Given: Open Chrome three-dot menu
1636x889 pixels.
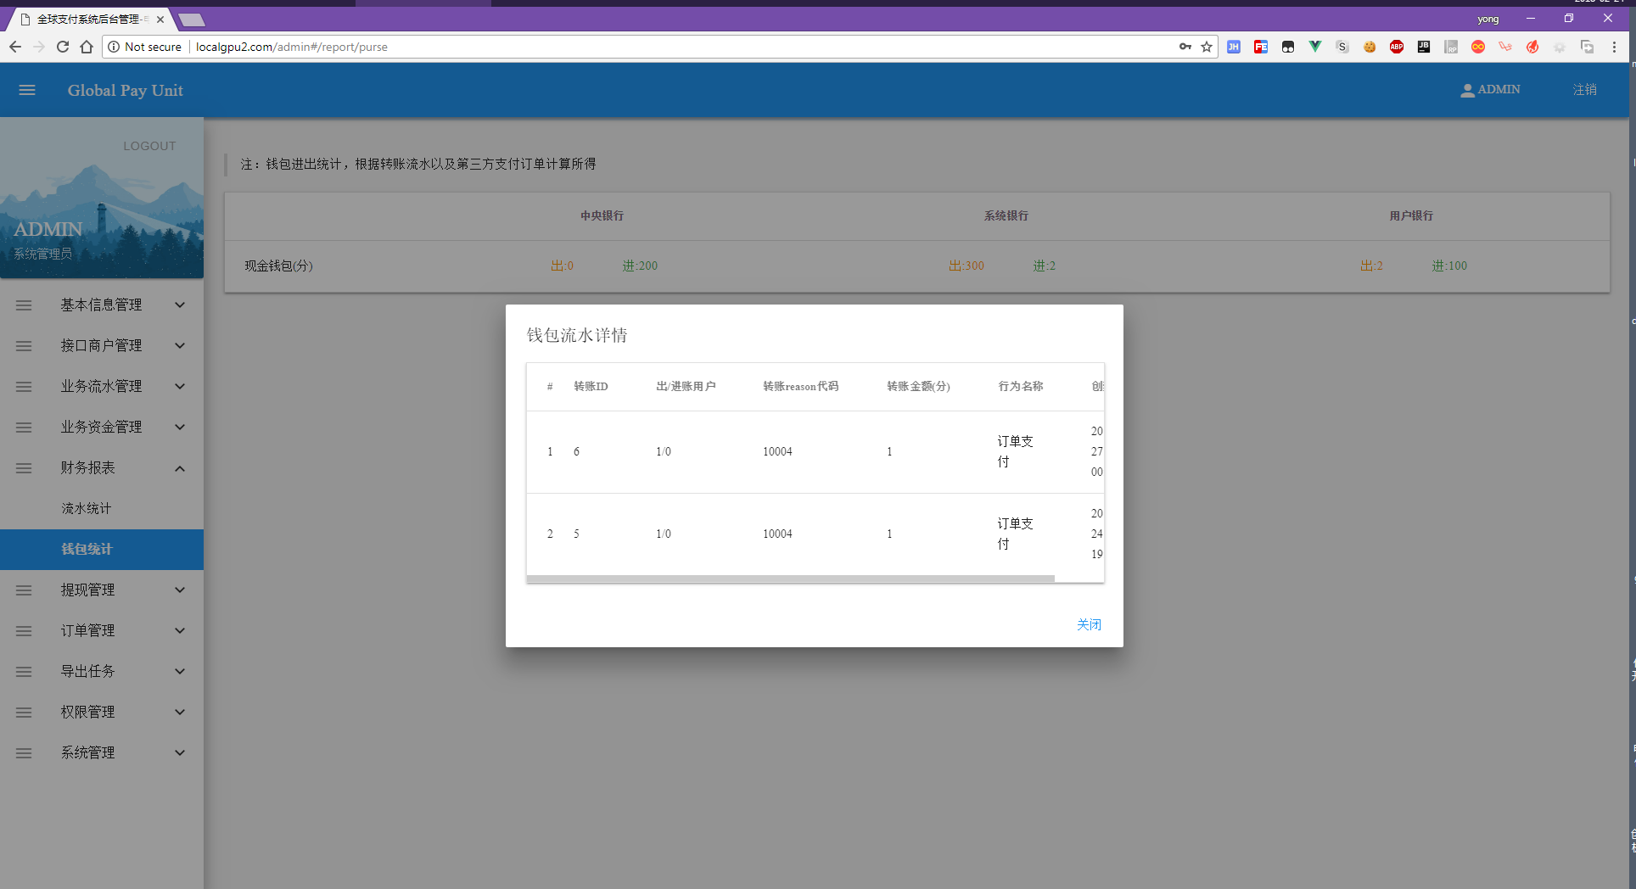Looking at the screenshot, I should click(x=1614, y=47).
